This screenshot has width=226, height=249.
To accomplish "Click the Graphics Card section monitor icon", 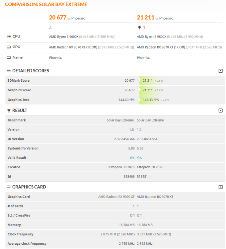I will click(9, 187).
